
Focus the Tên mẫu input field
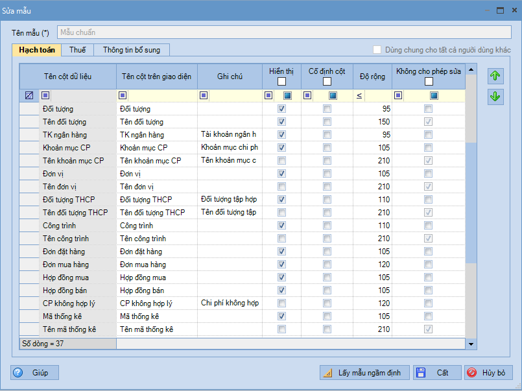point(284,32)
